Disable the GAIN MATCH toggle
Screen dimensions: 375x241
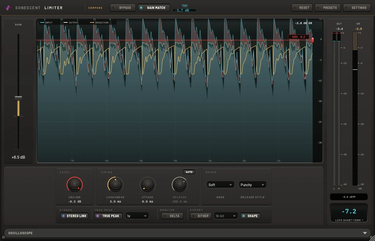click(x=154, y=8)
